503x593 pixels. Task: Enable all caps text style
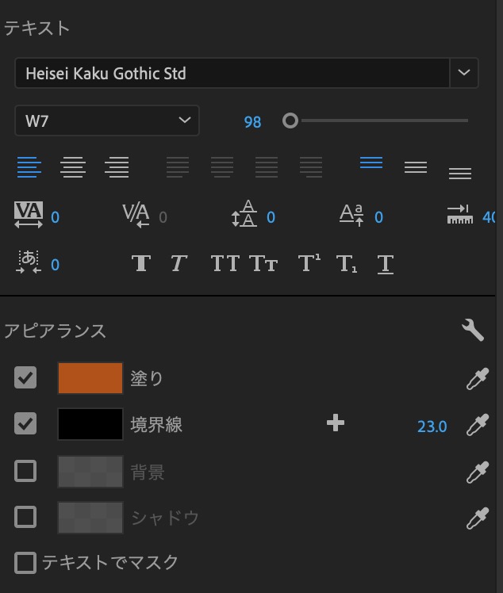coord(225,263)
